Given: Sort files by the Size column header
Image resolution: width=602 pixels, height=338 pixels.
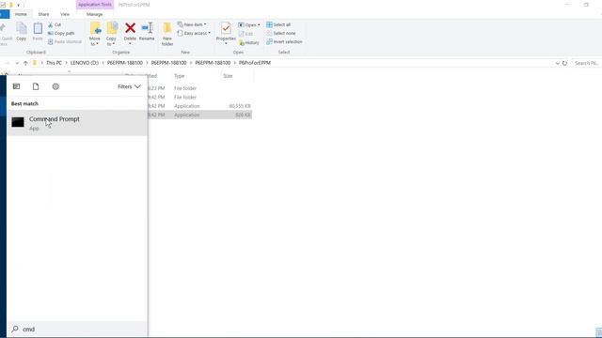Looking at the screenshot, I should tap(228, 76).
